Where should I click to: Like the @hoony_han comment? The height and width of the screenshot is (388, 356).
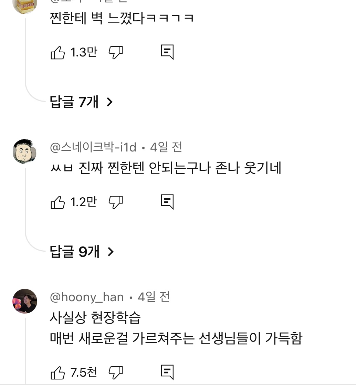click(x=57, y=373)
